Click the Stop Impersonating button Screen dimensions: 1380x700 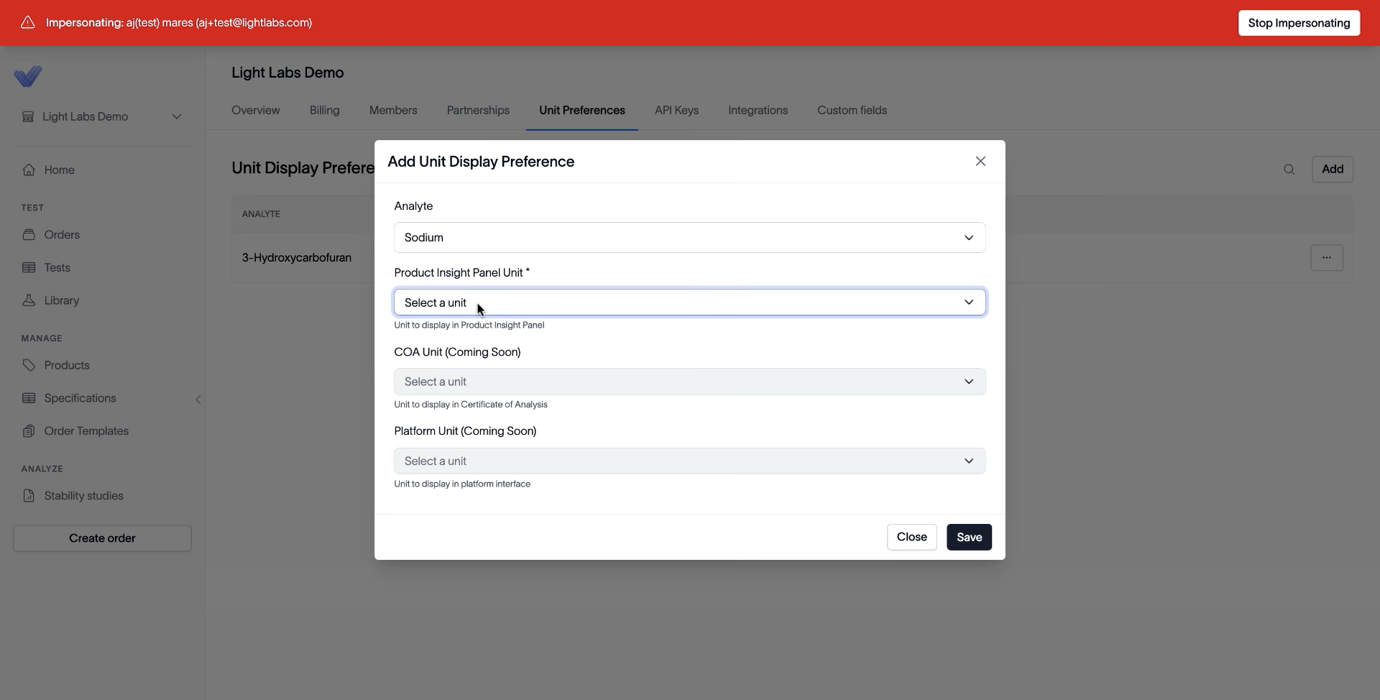1299,23
